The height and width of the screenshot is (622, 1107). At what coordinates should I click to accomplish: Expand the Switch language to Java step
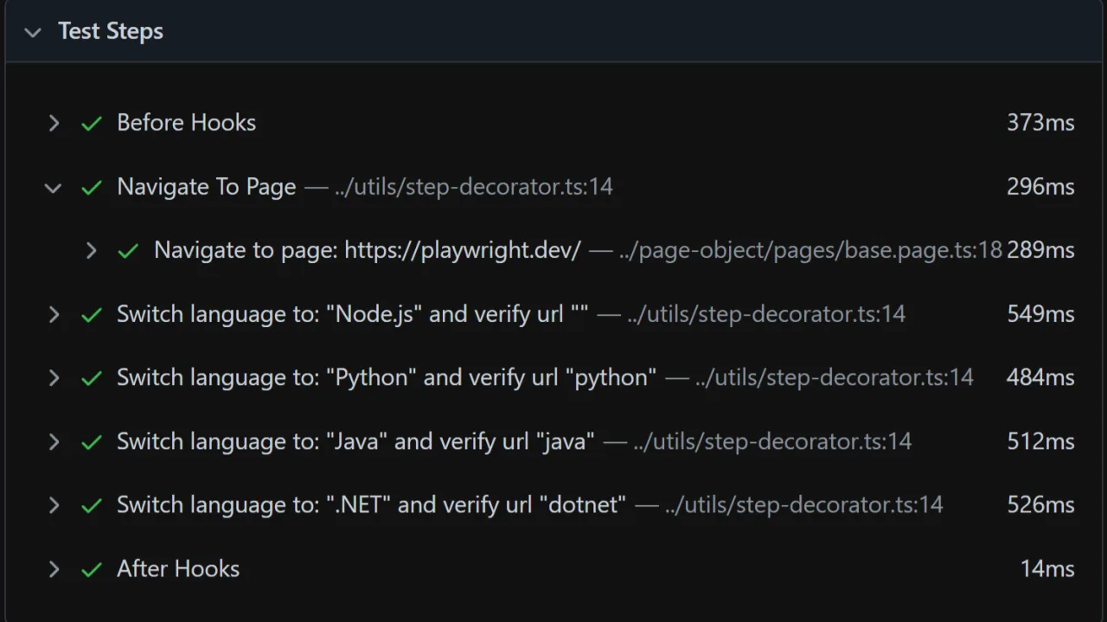click(54, 442)
